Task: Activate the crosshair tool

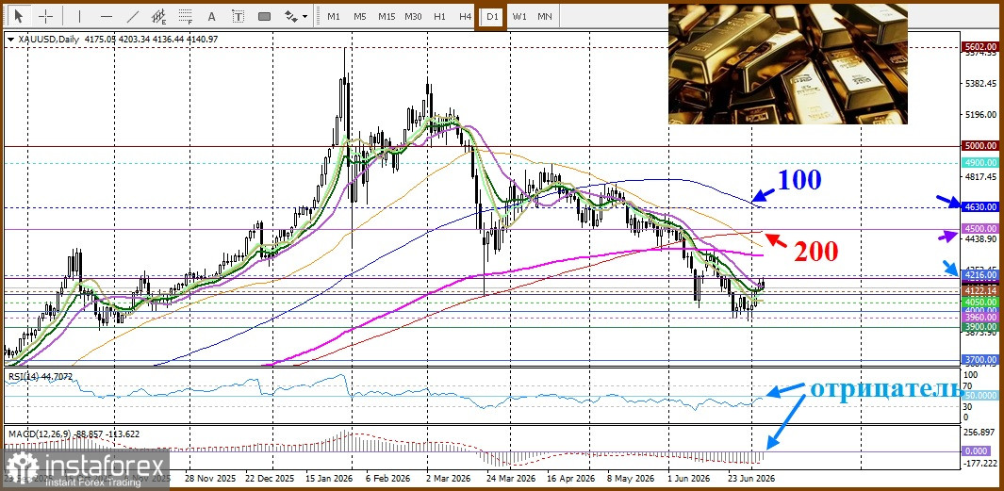Action: click(46, 16)
